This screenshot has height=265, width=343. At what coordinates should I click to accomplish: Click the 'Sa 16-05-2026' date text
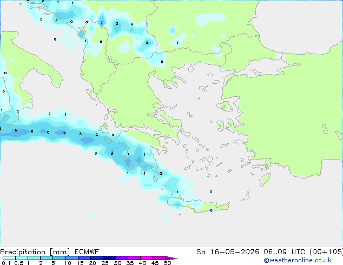point(228,252)
